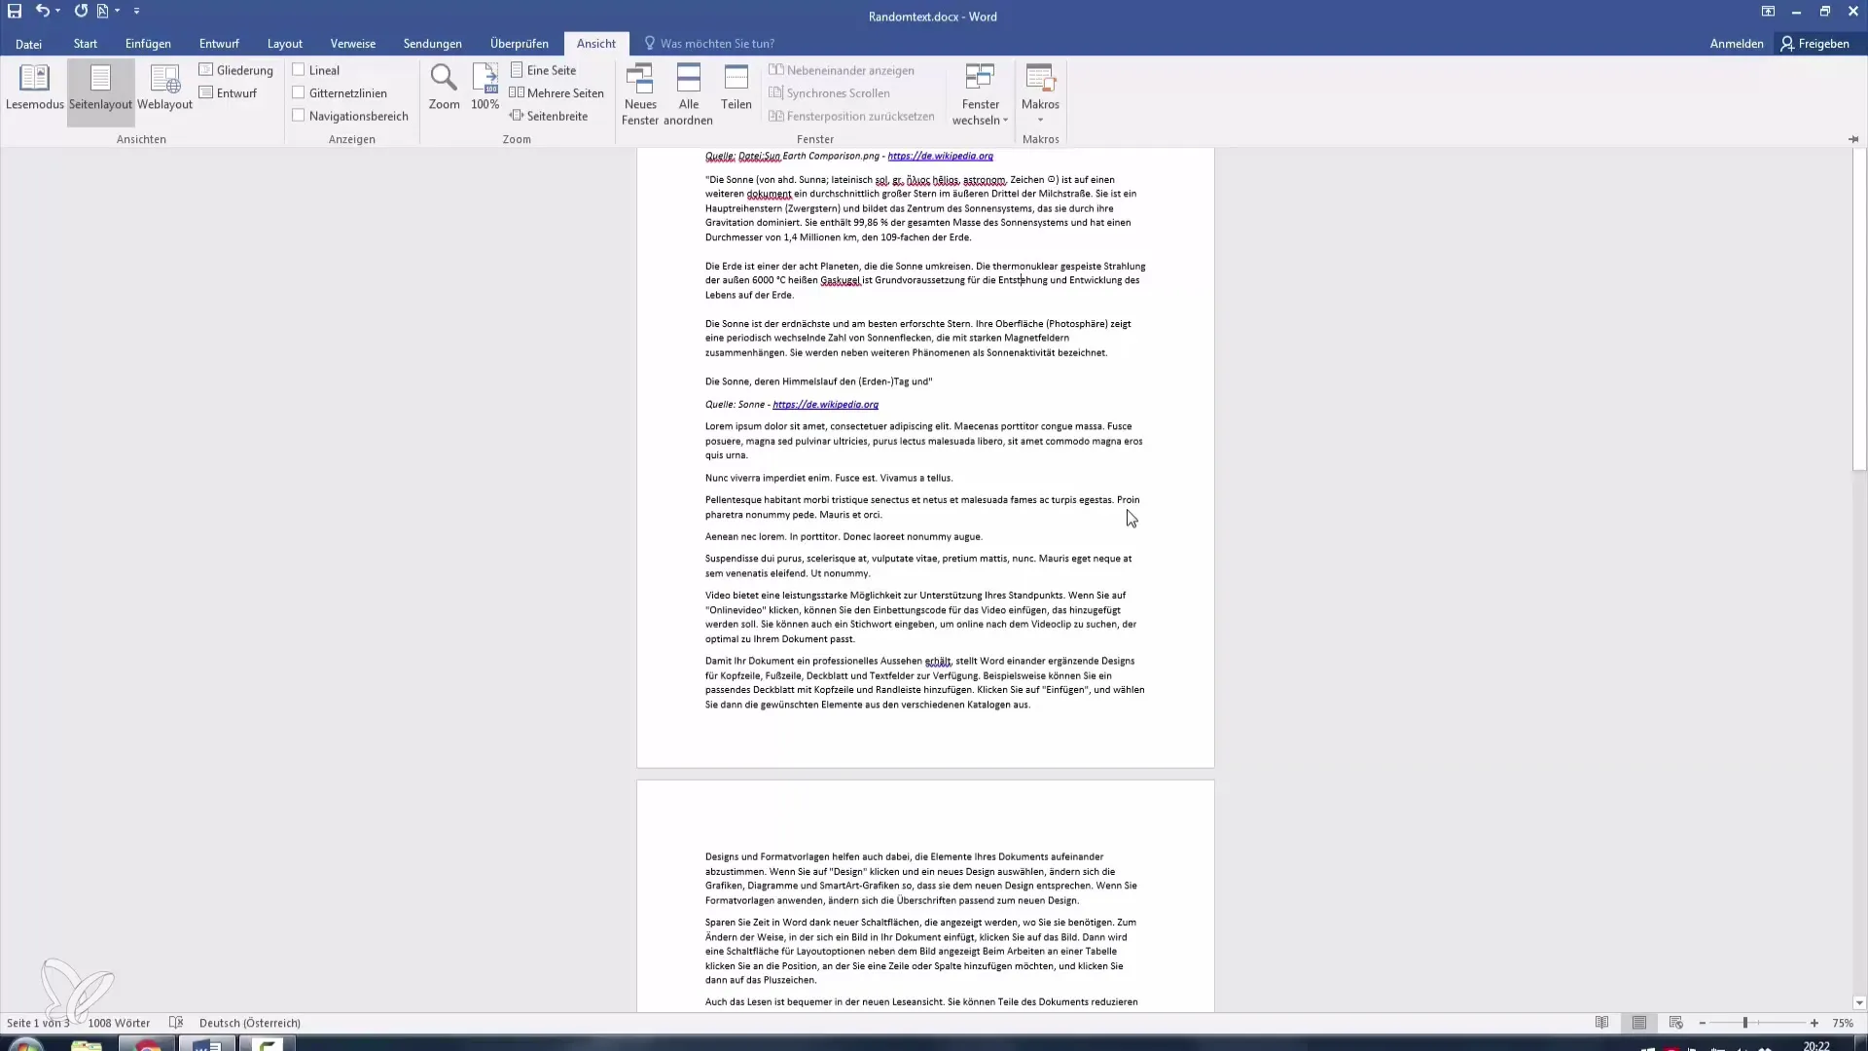This screenshot has width=1868, height=1051.
Task: Toggle the Gitternetzlinien checkbox
Action: (x=299, y=93)
